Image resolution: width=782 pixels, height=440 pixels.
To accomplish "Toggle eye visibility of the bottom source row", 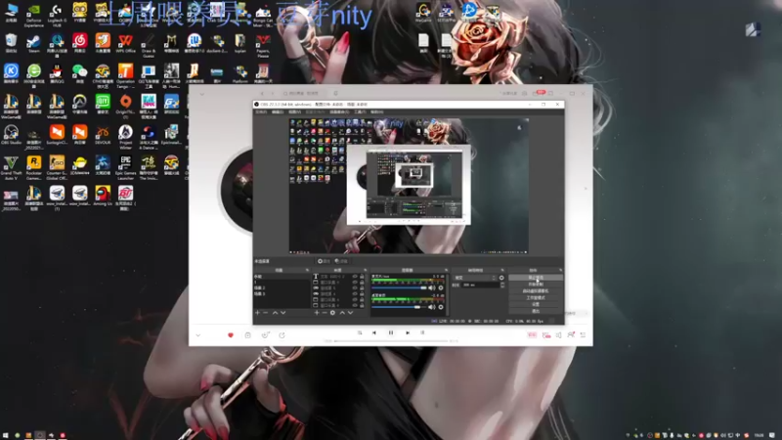I will coord(355,305).
